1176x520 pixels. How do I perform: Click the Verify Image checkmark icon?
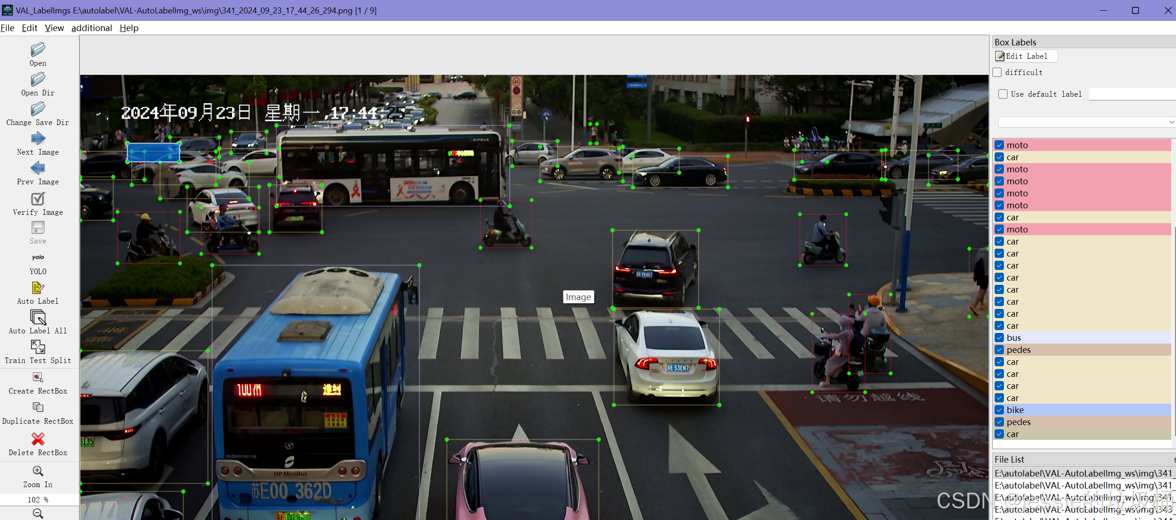pos(38,199)
